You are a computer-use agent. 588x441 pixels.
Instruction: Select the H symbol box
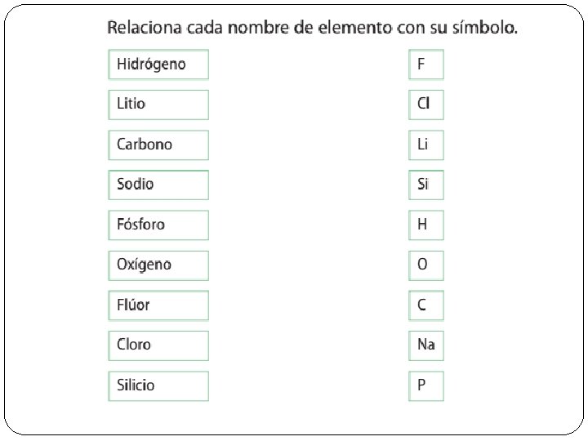(x=425, y=225)
